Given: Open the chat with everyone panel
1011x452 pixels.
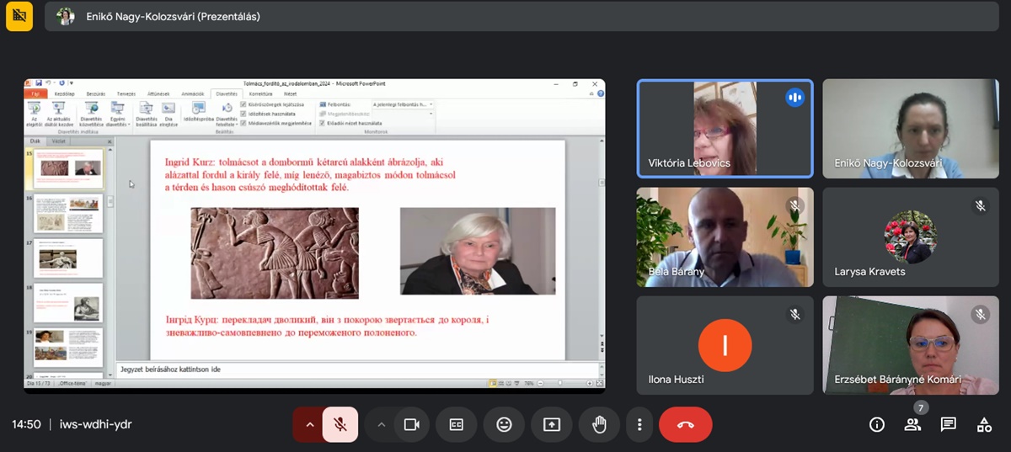Looking at the screenshot, I should click(948, 424).
